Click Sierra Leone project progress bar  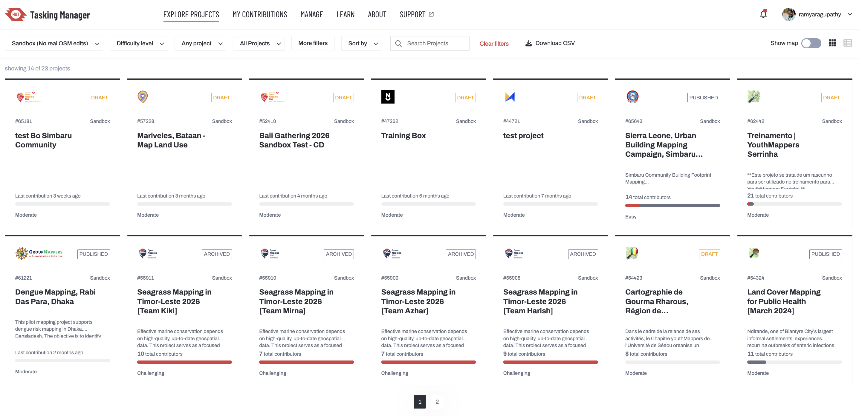click(672, 206)
